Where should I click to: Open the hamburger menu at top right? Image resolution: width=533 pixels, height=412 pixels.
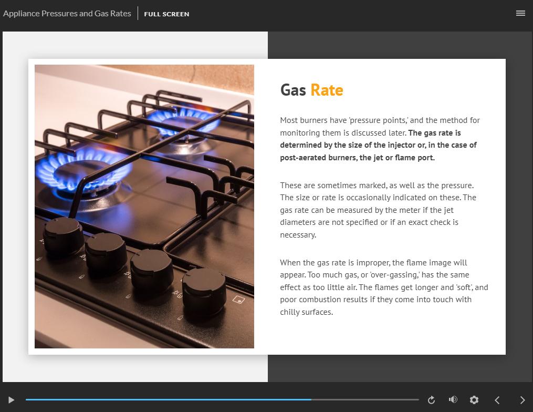click(x=520, y=13)
